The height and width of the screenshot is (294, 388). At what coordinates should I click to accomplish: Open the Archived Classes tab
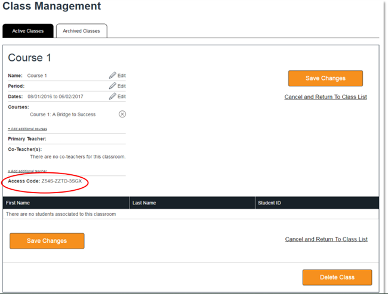[82, 31]
